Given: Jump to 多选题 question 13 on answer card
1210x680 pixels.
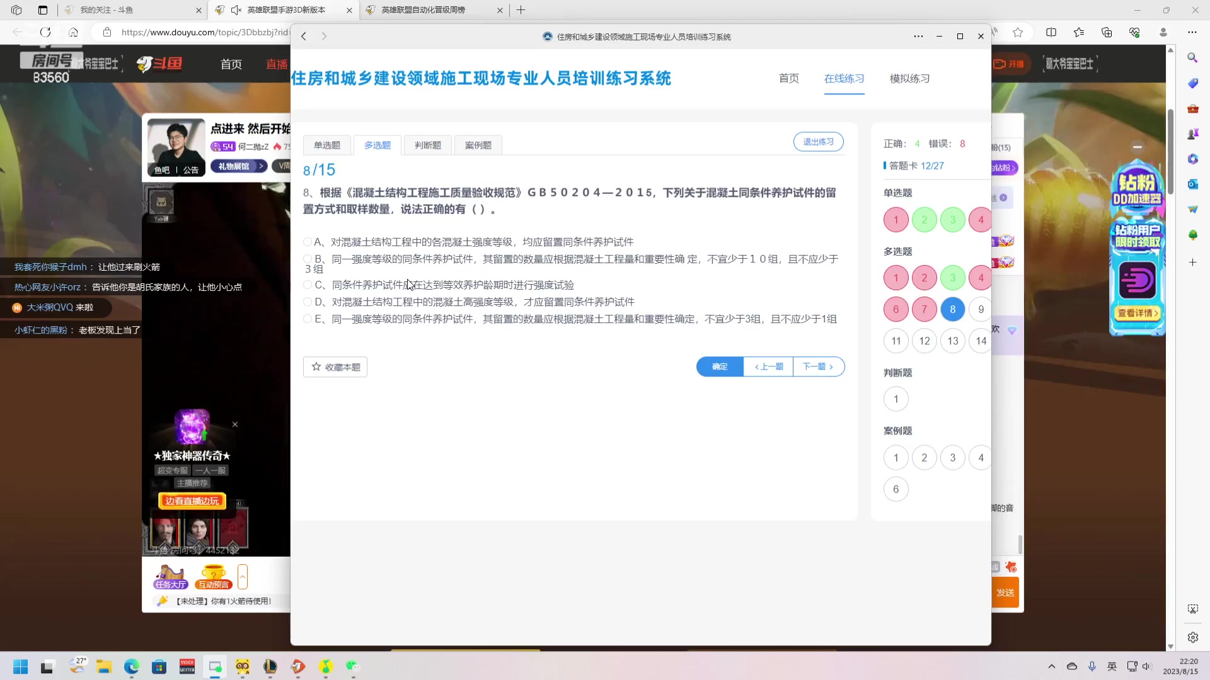Looking at the screenshot, I should pos(952,341).
